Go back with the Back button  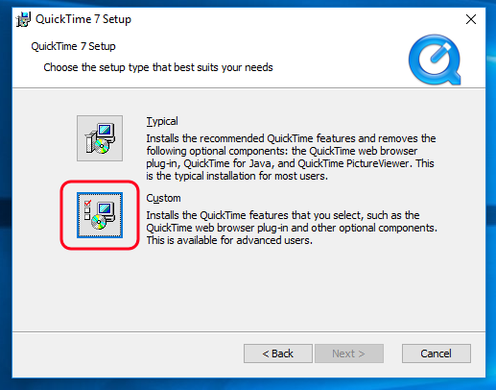[x=278, y=353]
